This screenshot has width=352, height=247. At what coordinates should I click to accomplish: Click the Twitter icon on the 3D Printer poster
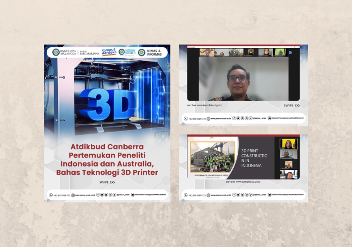(102, 195)
